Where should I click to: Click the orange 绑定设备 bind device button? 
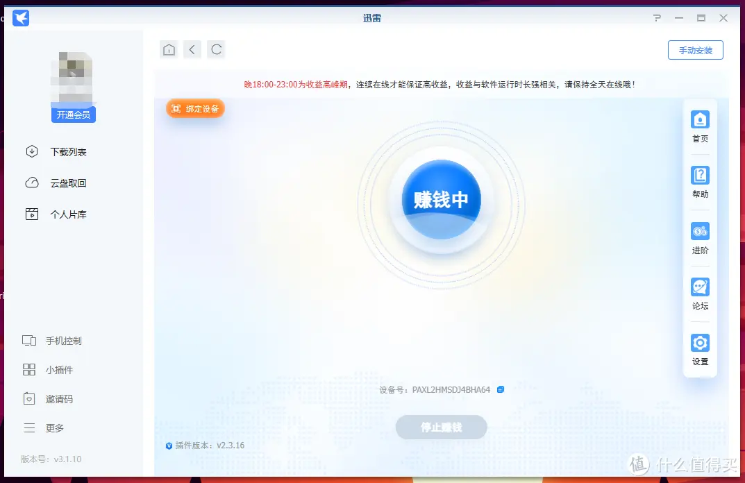point(196,109)
